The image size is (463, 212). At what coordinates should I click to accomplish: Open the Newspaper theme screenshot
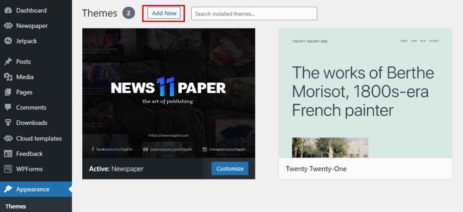coord(169,93)
